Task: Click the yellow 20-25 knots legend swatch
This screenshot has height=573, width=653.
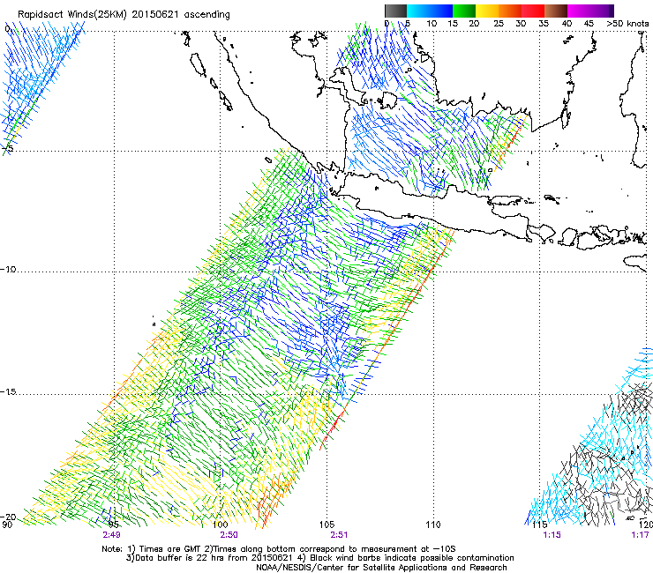Action: coord(487,11)
